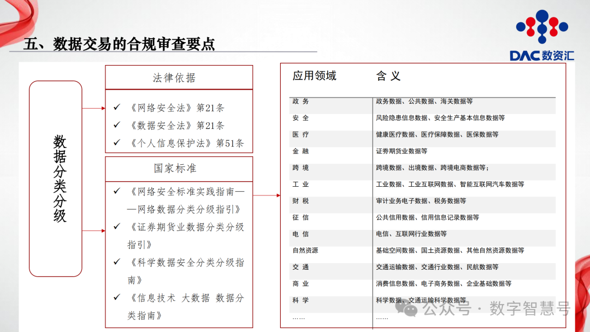Click the checkmark beside 《数据安全法》
The image size is (590, 332).
click(x=117, y=124)
